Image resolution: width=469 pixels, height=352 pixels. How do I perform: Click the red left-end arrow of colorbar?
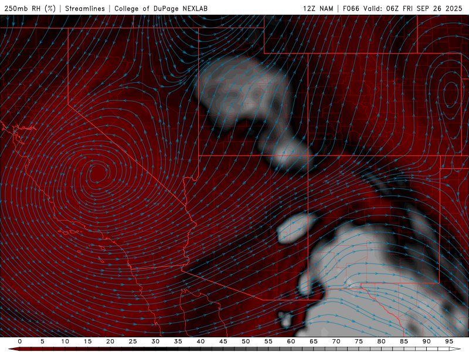[x=13, y=349]
